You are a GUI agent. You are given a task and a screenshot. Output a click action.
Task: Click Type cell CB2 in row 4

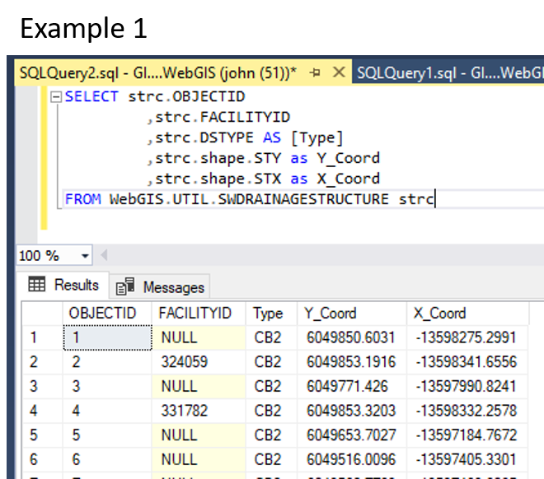(271, 411)
